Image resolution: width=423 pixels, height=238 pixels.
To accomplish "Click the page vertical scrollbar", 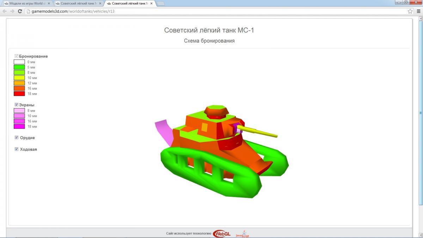I will point(420,113).
